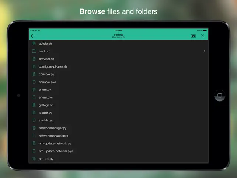The height and width of the screenshot is (178, 237).
Task: Click the networkmanager.pyc blank file icon
Action: pyautogui.click(x=34, y=136)
